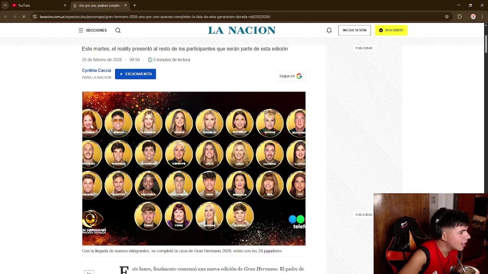This screenshot has width=488, height=274.
Task: Click the 5 minutos de lectura text
Action: tap(172, 60)
